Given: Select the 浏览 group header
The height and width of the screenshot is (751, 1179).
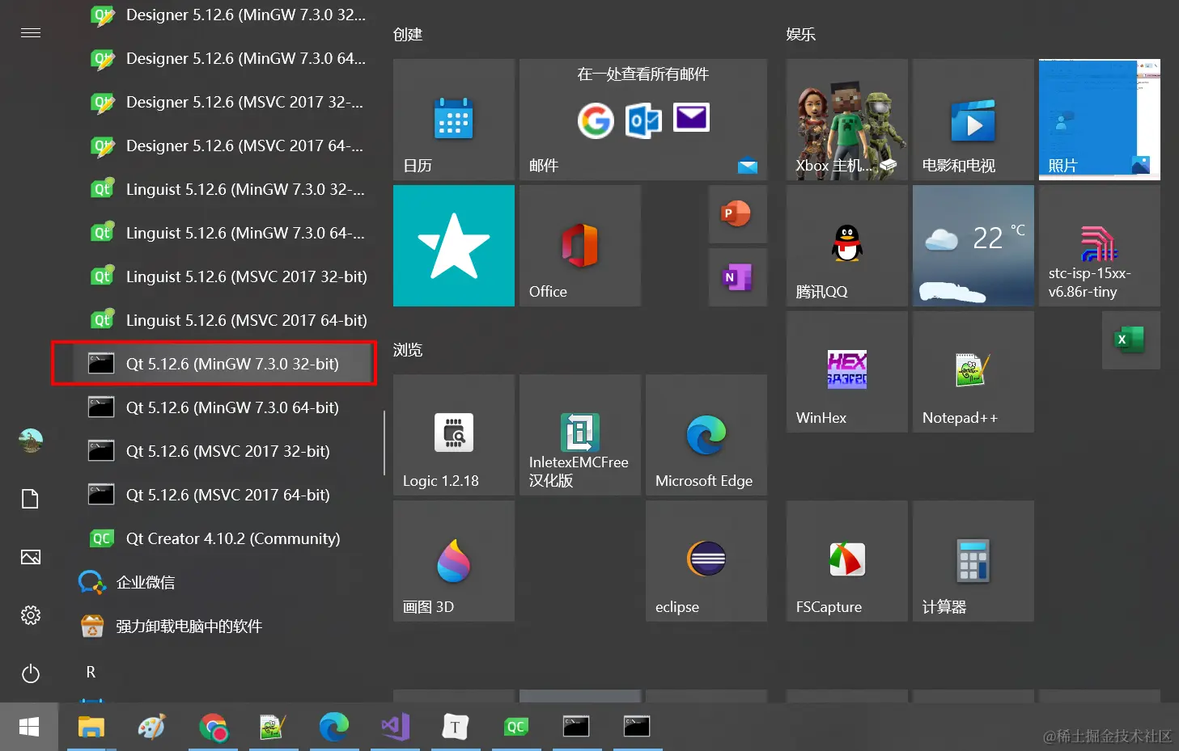Looking at the screenshot, I should coord(408,350).
